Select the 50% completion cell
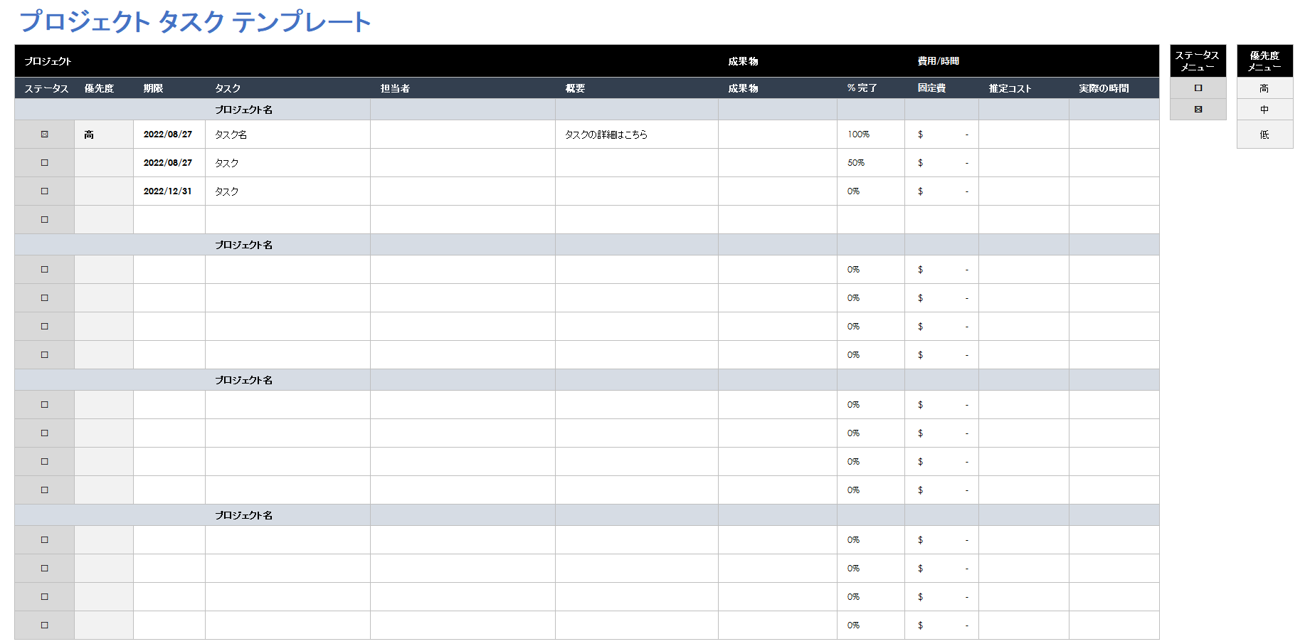 871,163
